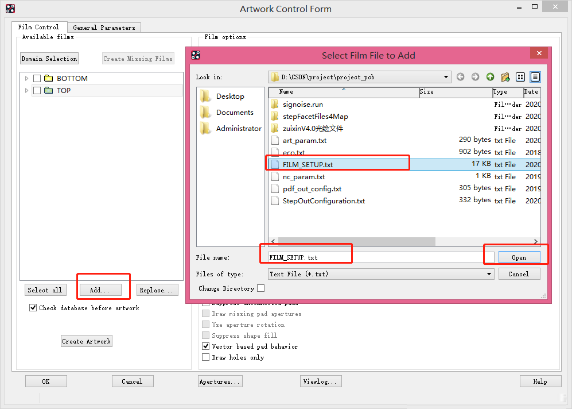Switch to General Parameters tab
The height and width of the screenshot is (409, 572).
[104, 28]
